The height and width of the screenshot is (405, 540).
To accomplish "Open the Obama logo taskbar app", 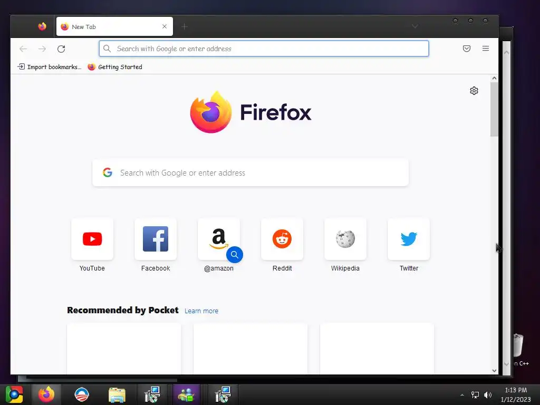I will tap(82, 394).
